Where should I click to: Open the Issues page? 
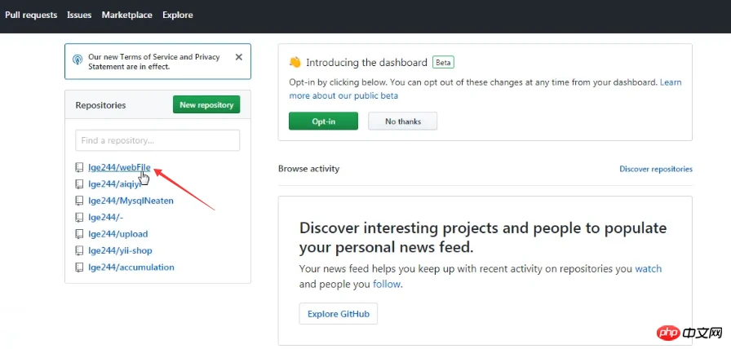(x=79, y=15)
